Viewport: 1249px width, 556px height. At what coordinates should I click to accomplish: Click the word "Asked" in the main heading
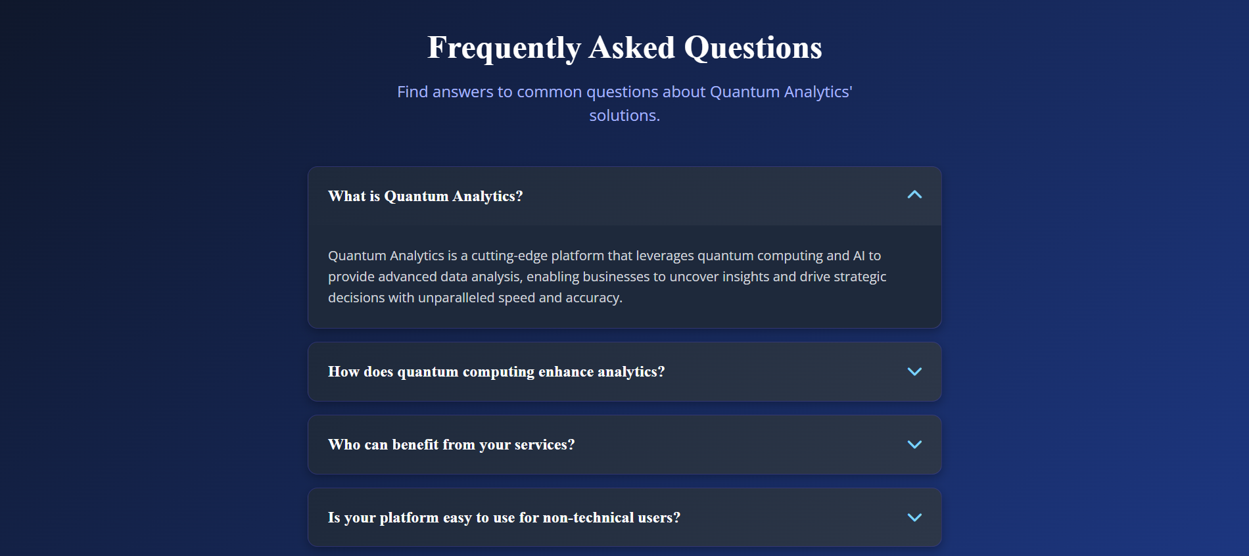632,48
